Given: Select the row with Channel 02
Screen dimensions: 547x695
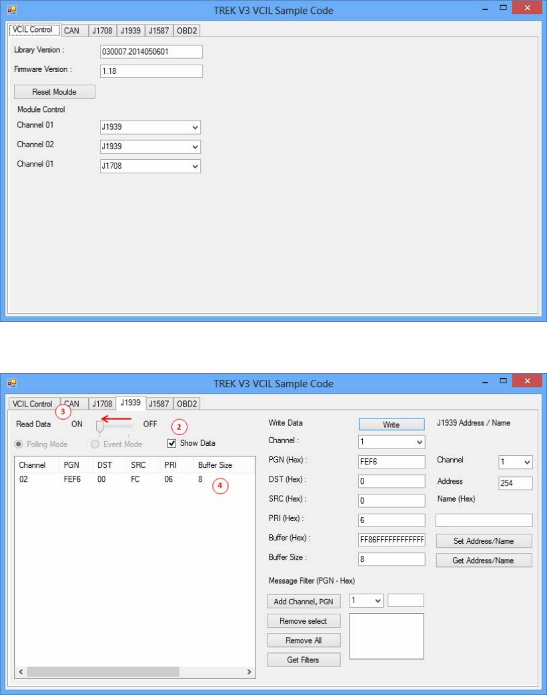Looking at the screenshot, I should coord(135,479).
